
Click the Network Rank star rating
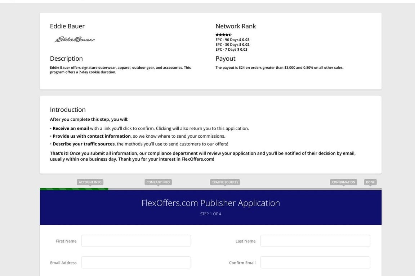223,35
